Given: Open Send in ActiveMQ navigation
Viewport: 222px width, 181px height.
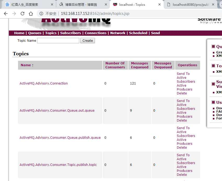Looking at the screenshot, I should click(x=155, y=33).
